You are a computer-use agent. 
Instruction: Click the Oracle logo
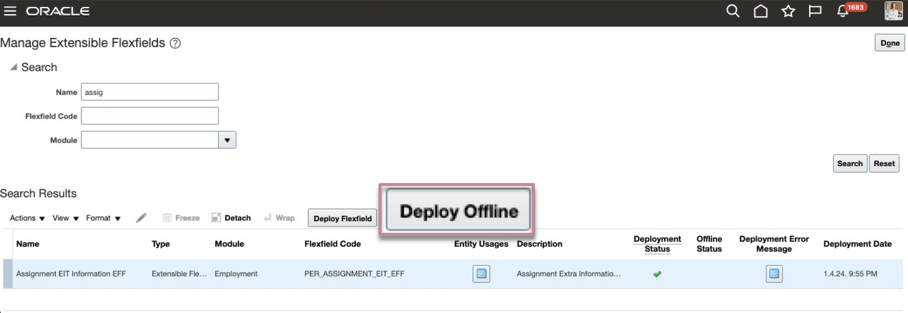58,11
